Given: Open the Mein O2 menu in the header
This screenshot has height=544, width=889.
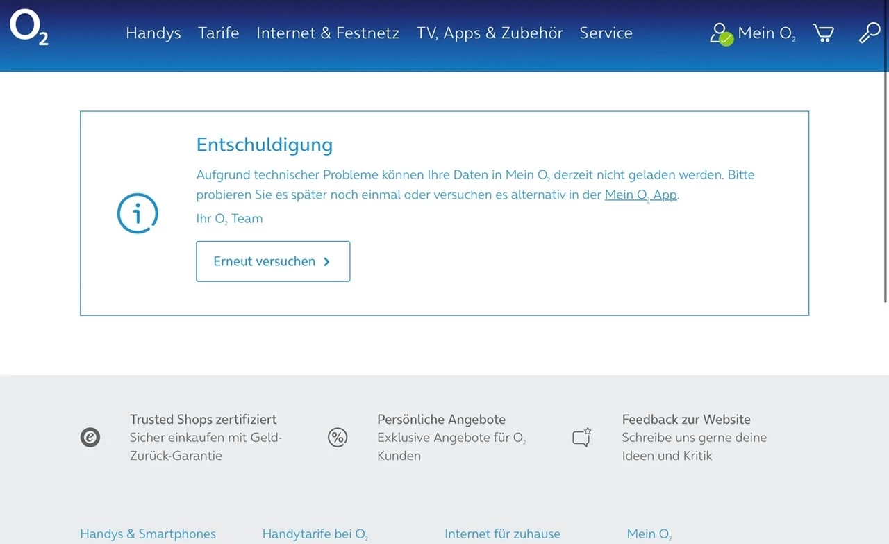Looking at the screenshot, I should (x=767, y=33).
